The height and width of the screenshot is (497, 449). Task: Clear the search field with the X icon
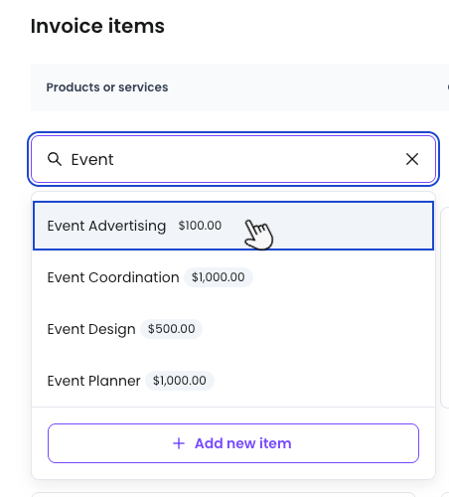[x=412, y=159]
